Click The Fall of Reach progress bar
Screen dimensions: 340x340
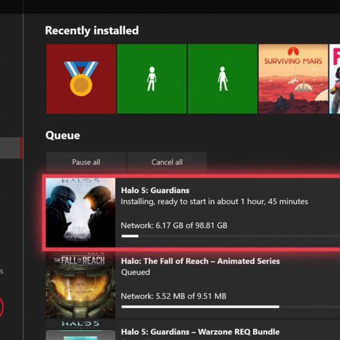[231, 307]
